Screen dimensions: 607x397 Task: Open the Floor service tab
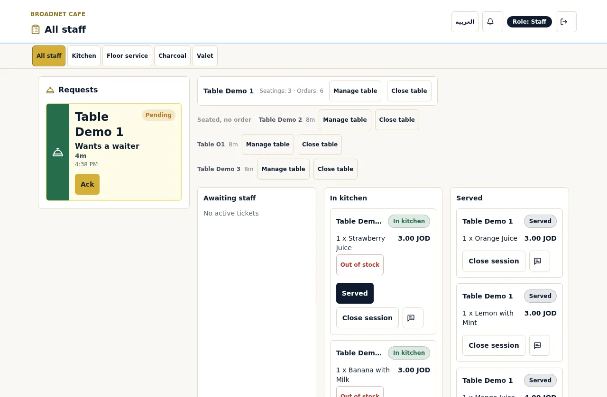tap(127, 56)
